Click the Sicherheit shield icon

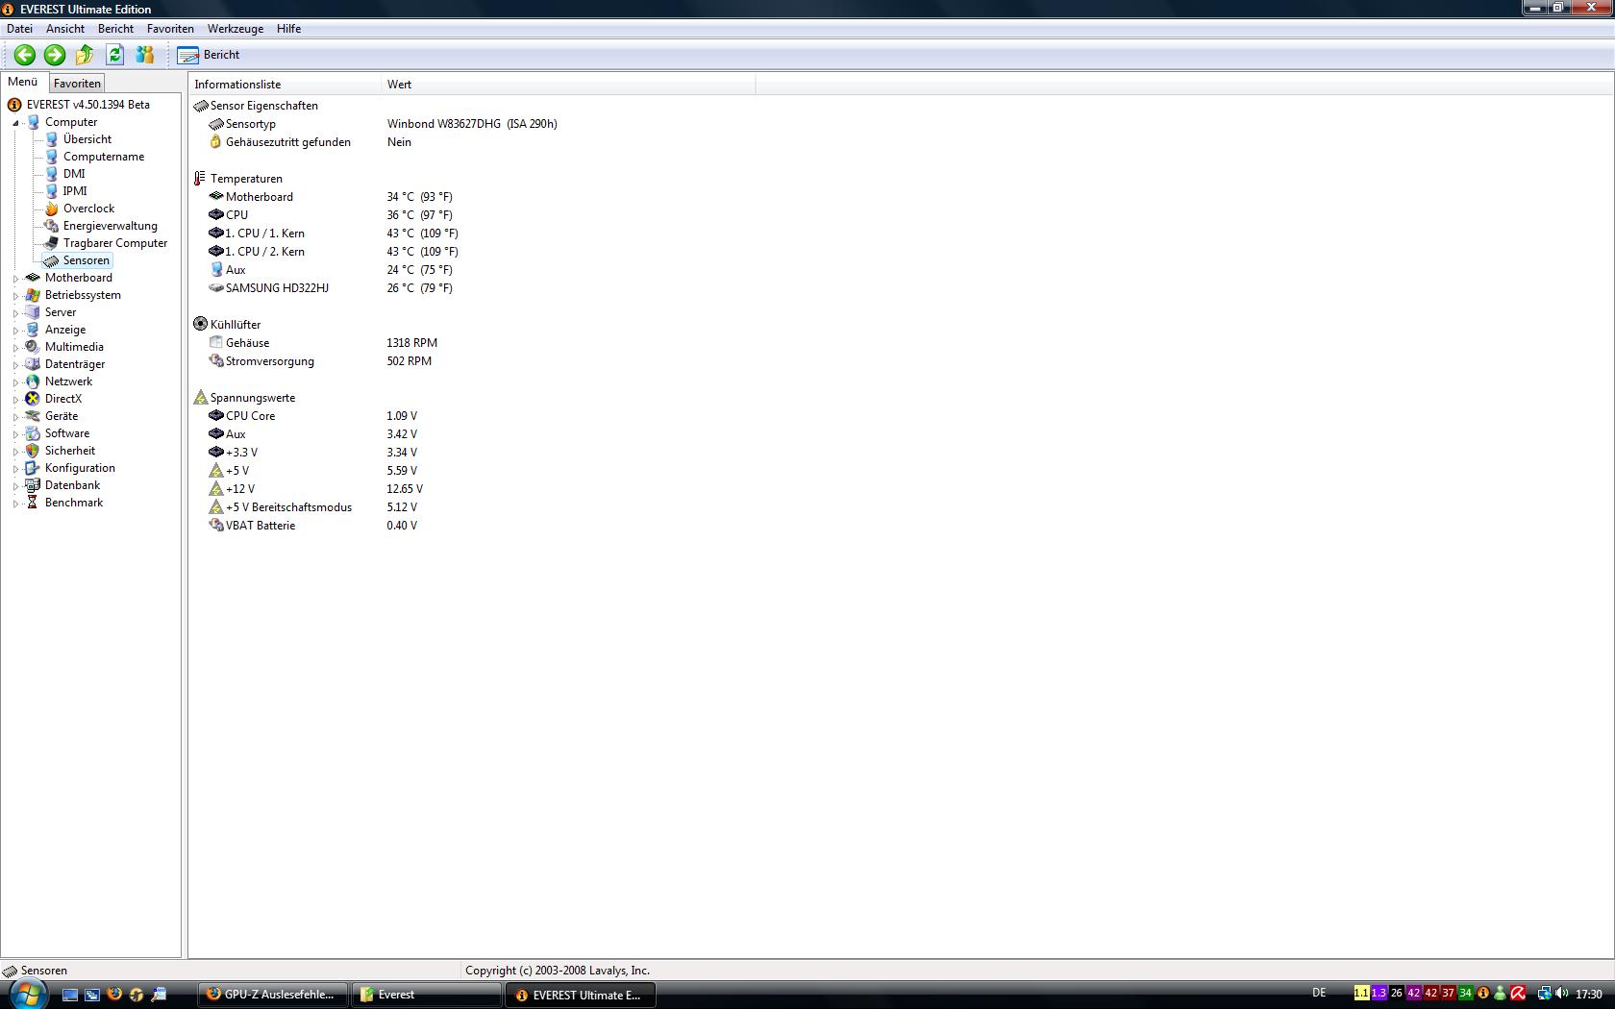click(x=33, y=451)
